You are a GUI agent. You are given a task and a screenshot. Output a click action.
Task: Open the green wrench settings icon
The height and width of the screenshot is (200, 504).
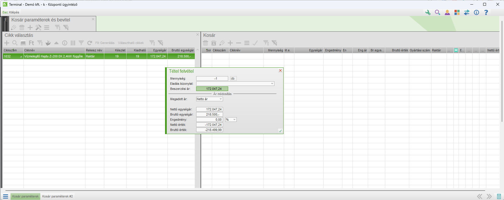pyautogui.click(x=428, y=13)
